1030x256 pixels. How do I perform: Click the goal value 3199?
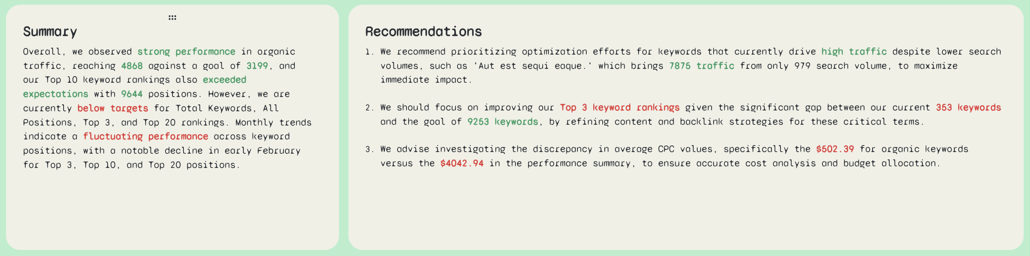[x=257, y=66]
